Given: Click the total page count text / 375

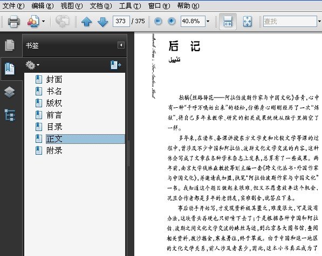Looking at the screenshot, I should click(x=138, y=21).
